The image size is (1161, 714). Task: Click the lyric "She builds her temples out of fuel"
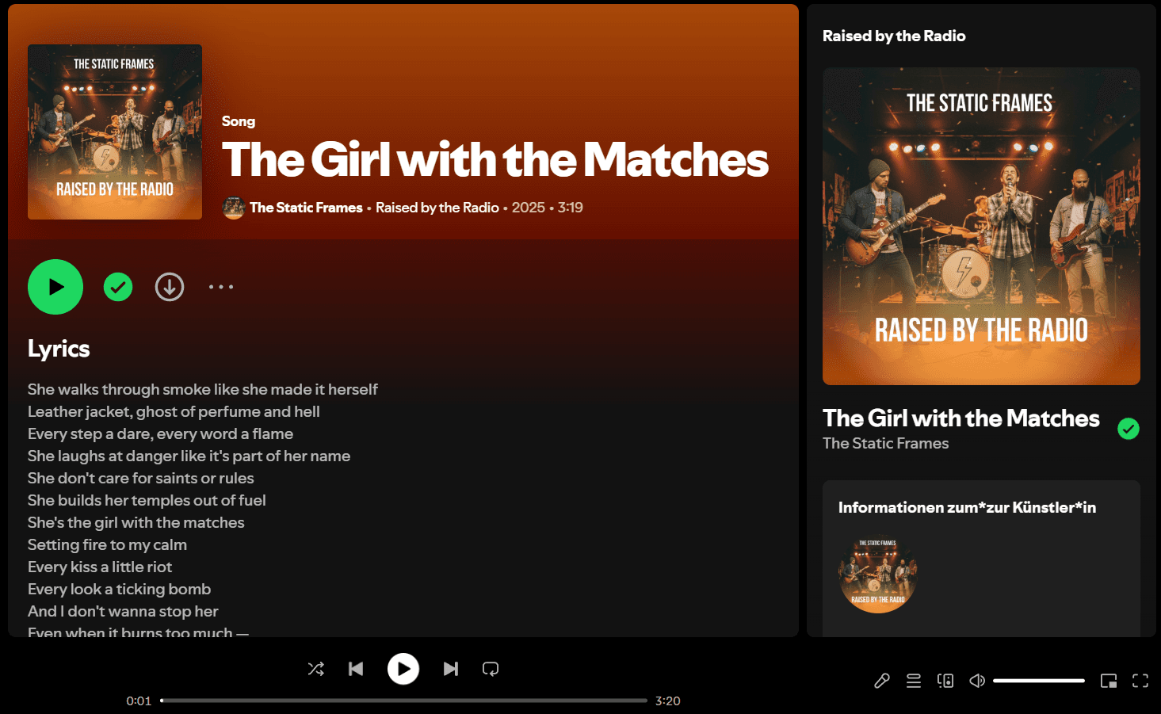point(147,500)
